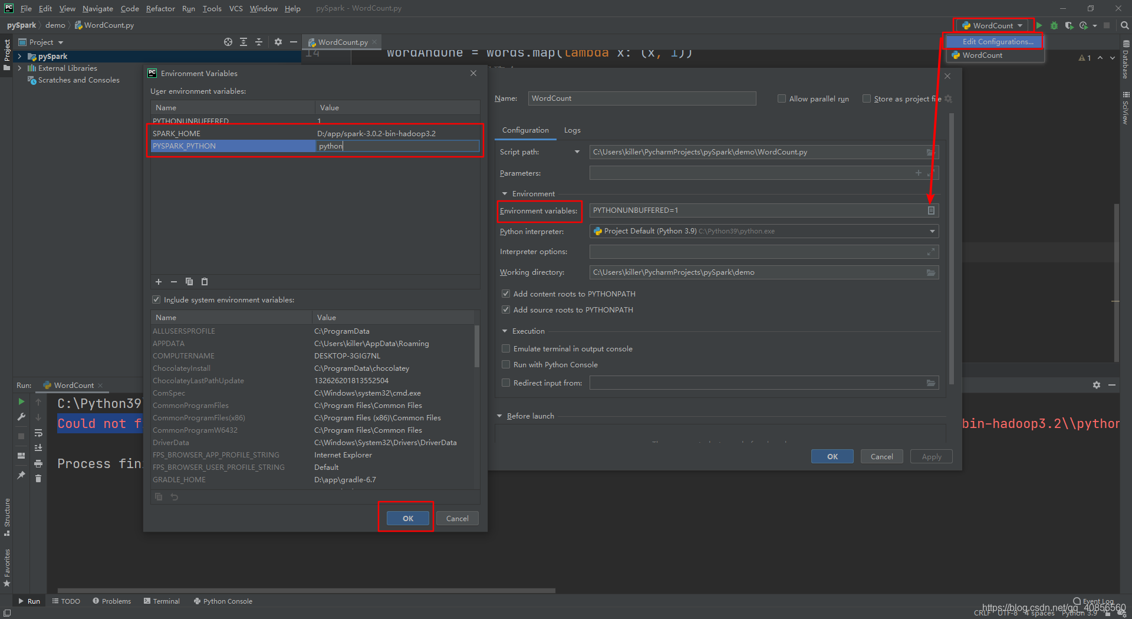Open Python interpreter dropdown
The image size is (1132, 619).
(932, 231)
